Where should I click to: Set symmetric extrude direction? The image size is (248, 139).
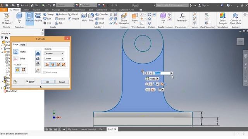(x=58, y=64)
